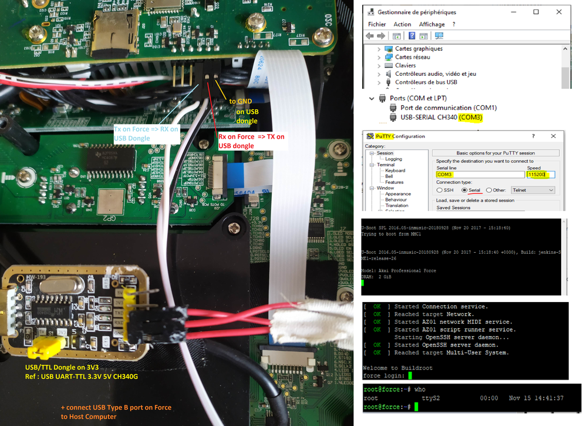
Task: Open the Telnet connection type dropdown
Action: [x=533, y=190]
